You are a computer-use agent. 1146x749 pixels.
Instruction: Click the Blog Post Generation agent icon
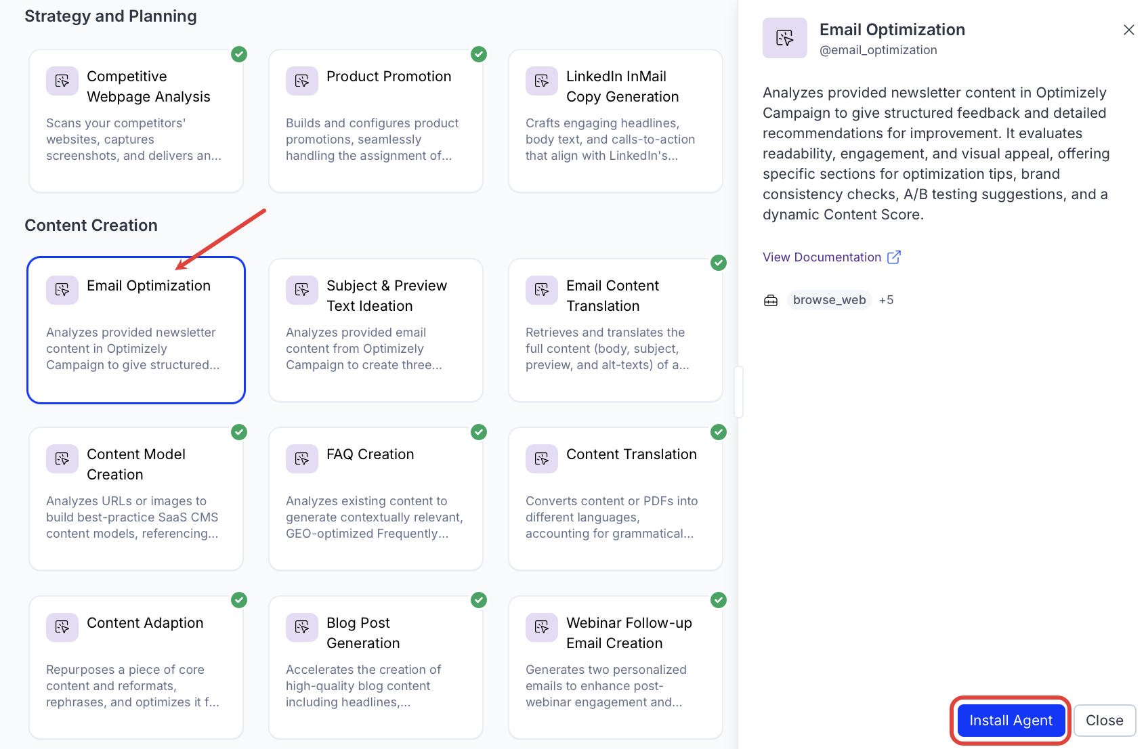pyautogui.click(x=301, y=627)
